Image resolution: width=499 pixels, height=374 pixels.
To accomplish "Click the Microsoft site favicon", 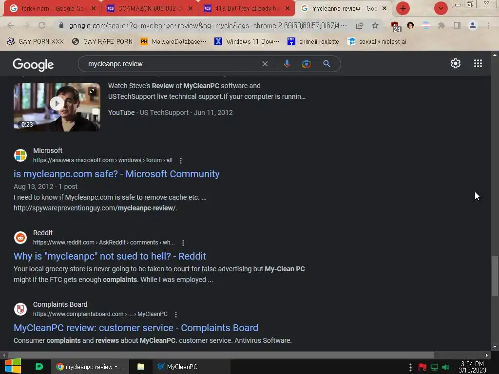I will pyautogui.click(x=20, y=155).
